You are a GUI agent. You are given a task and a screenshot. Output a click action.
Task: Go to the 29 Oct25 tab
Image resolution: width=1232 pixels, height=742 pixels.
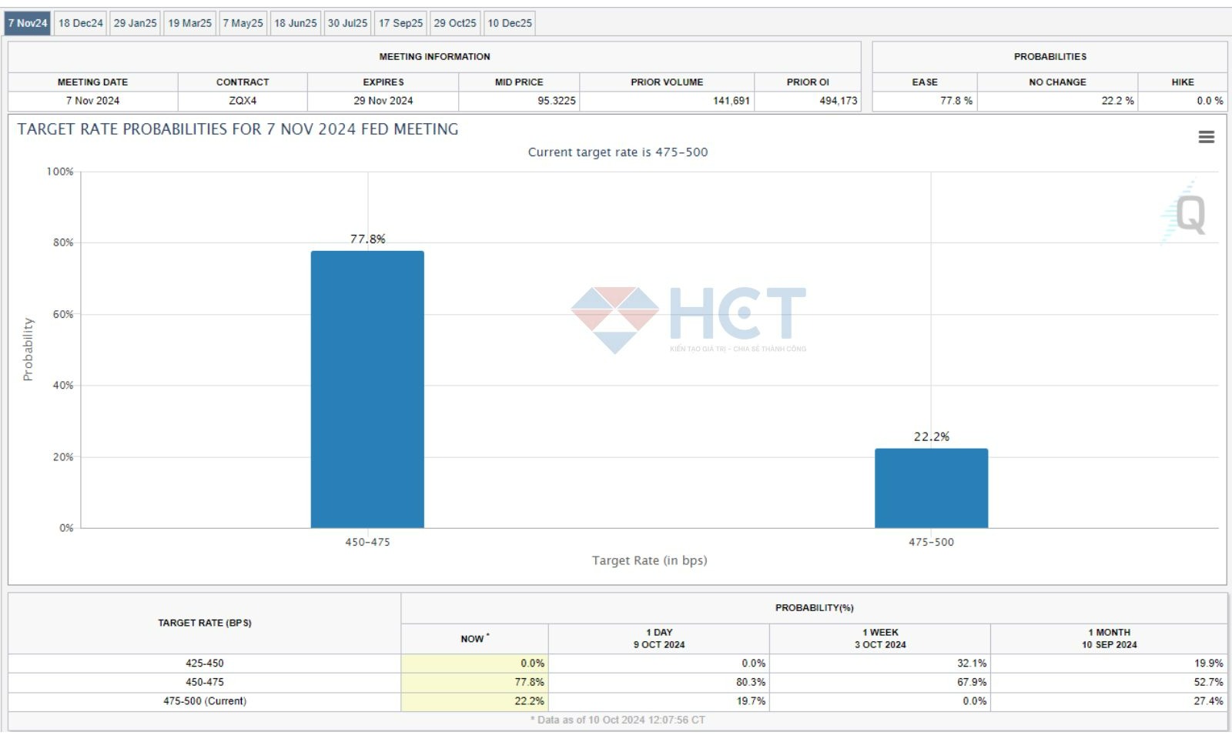click(454, 23)
